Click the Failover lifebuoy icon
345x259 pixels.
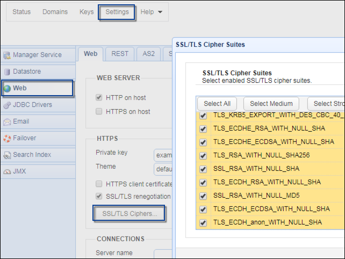click(7, 138)
